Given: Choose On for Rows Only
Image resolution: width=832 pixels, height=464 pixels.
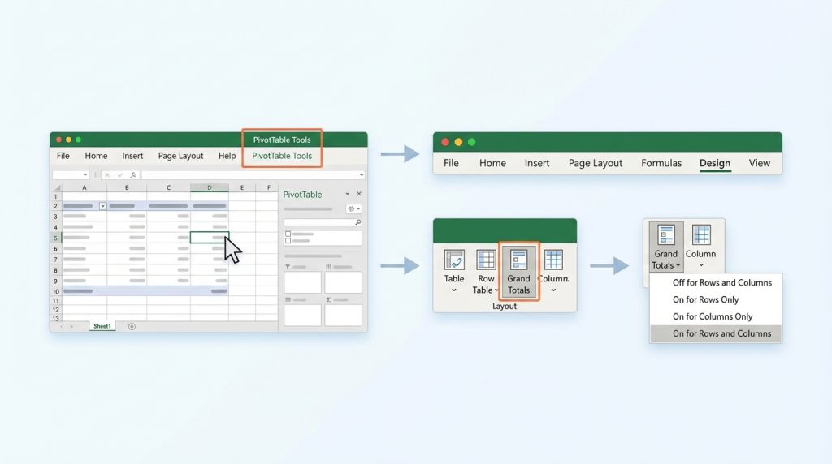Looking at the screenshot, I should (716, 299).
